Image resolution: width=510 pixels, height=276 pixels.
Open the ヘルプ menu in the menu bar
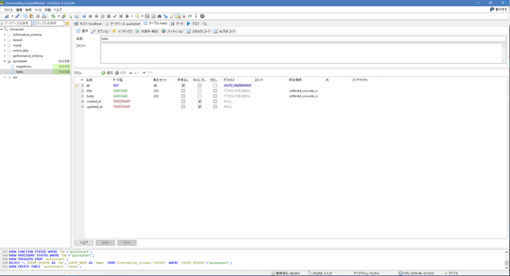click(x=58, y=10)
